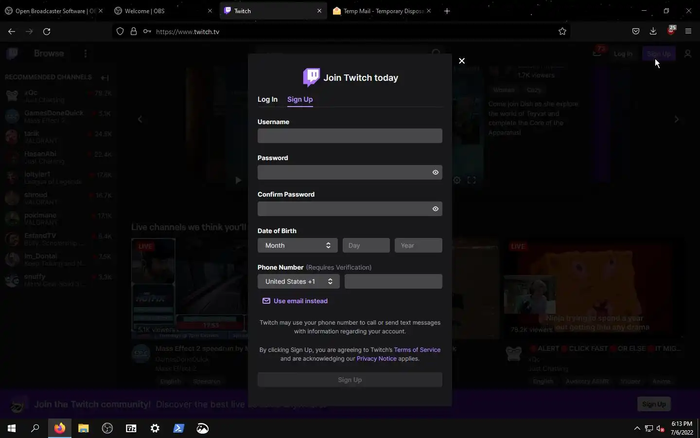700x438 pixels.
Task: Click the volume icon in system tray
Action: (661, 428)
